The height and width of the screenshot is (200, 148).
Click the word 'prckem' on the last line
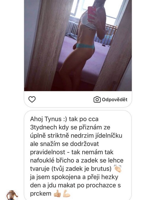point(41,193)
